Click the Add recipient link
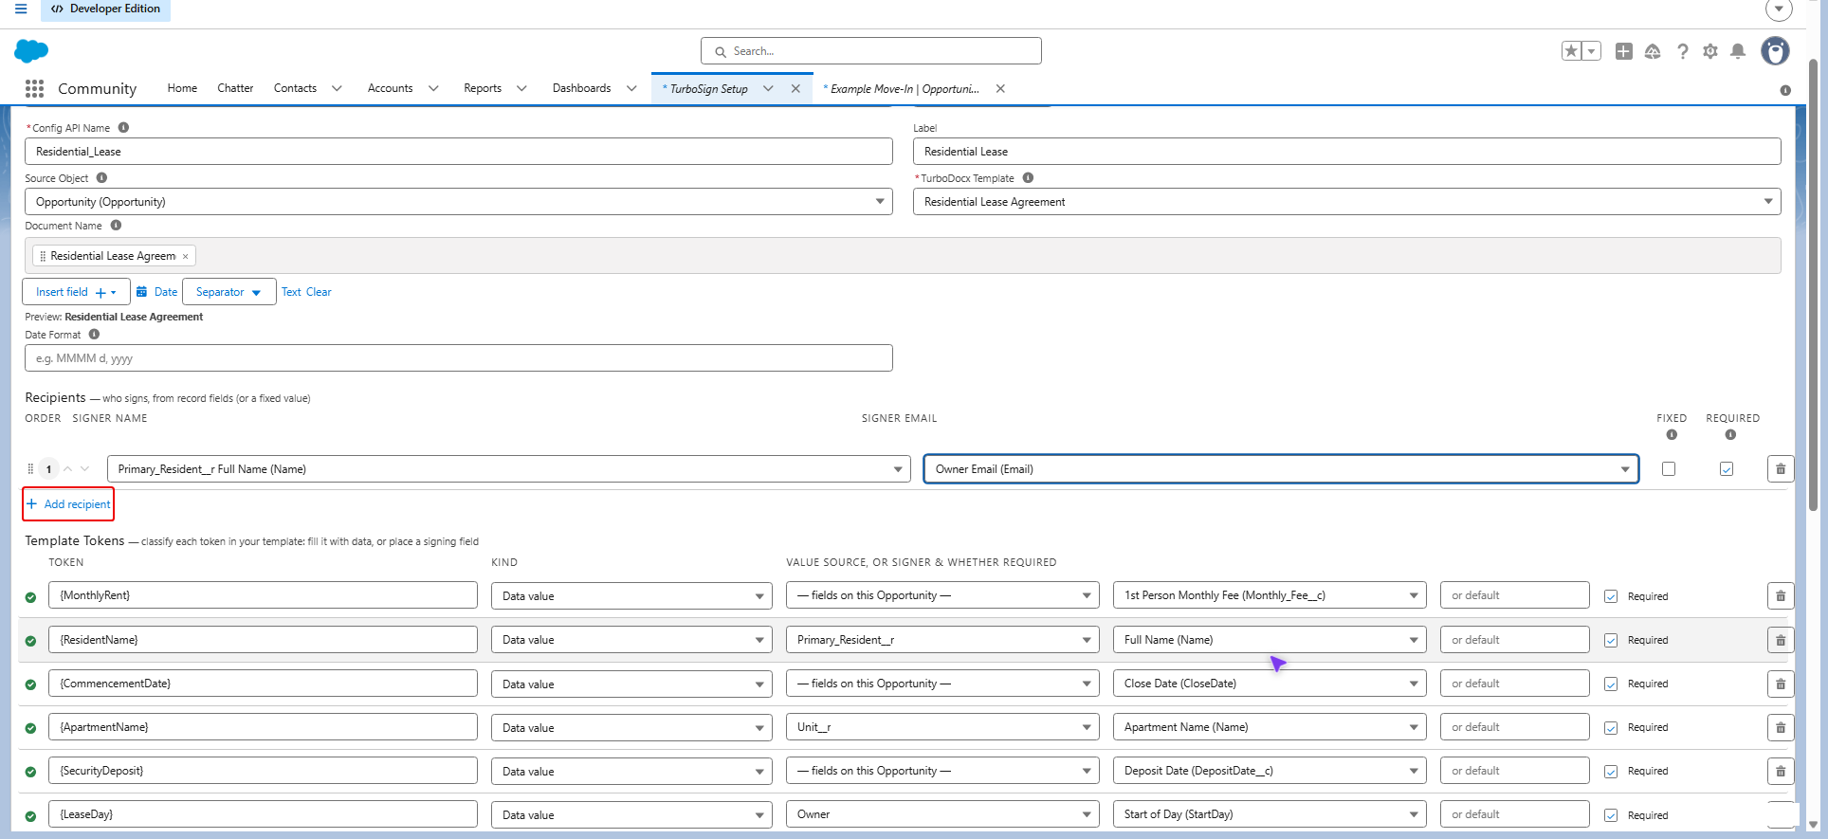1828x839 pixels. click(x=68, y=504)
